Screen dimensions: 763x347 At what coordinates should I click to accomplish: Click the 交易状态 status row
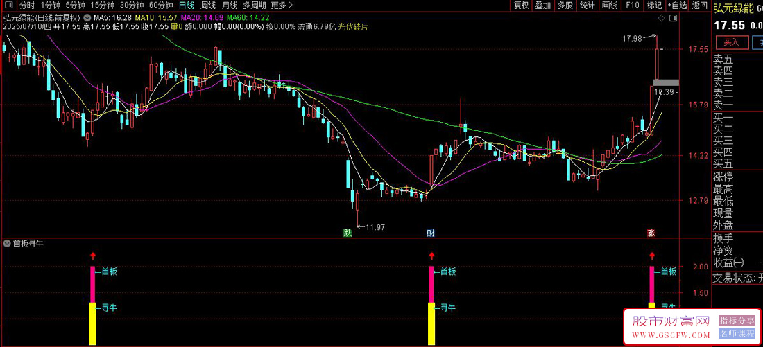pos(737,278)
